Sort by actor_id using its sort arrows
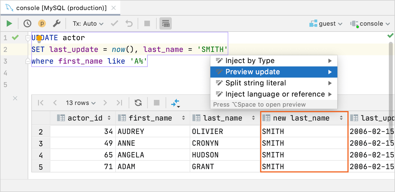The image size is (395, 192). [109, 118]
